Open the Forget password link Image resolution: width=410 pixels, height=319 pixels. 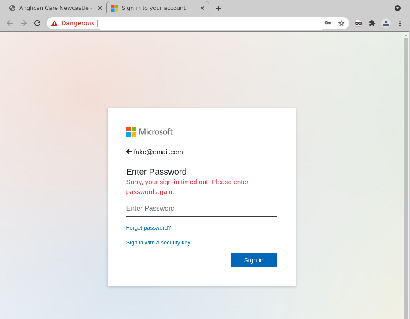pos(148,227)
